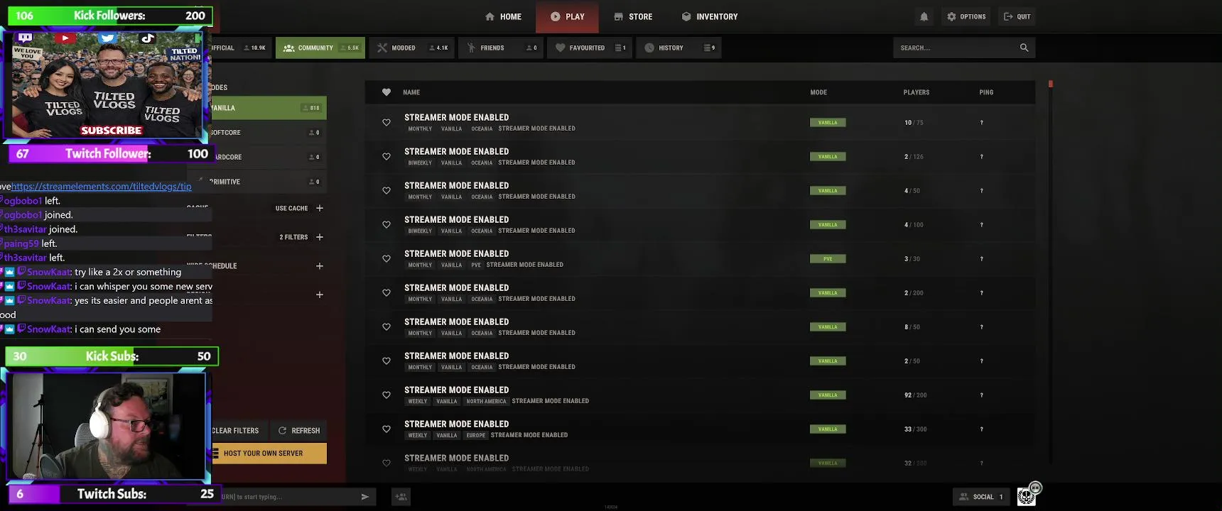Screen dimensions: 1222x511
Task: Open the skull player avatar icon
Action: pyautogui.click(x=1027, y=496)
